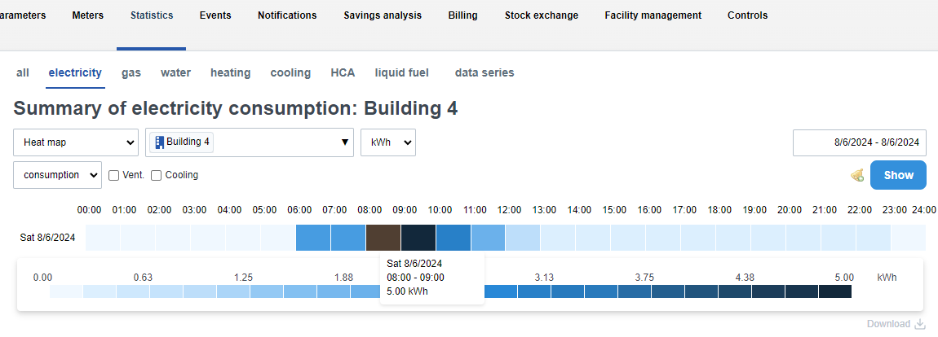Click the Download link
Viewport: 938px width, 337px height.
887,324
